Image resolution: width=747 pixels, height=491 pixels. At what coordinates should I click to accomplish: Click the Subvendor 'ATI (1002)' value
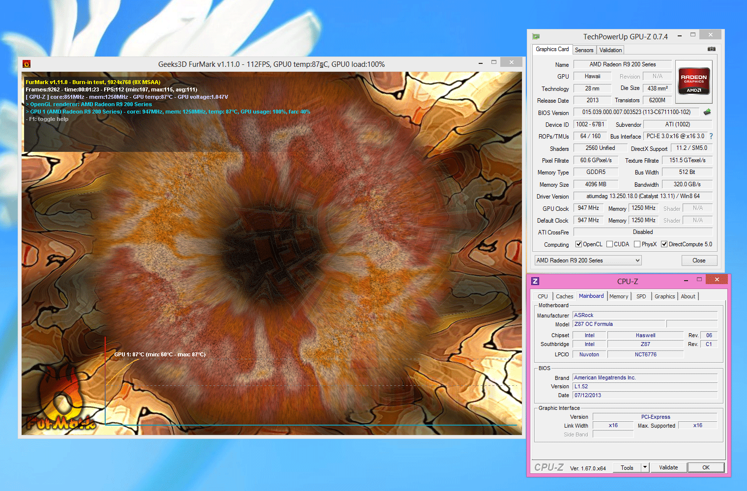678,124
